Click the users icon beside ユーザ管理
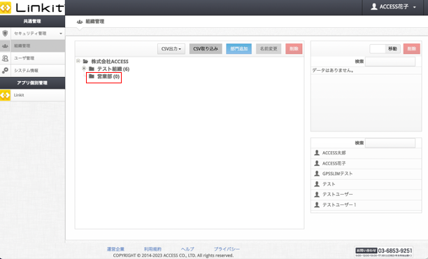 pyautogui.click(x=5, y=58)
